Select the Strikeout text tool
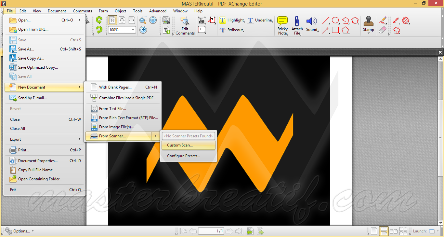This screenshot has height=237, width=444. 231,30
